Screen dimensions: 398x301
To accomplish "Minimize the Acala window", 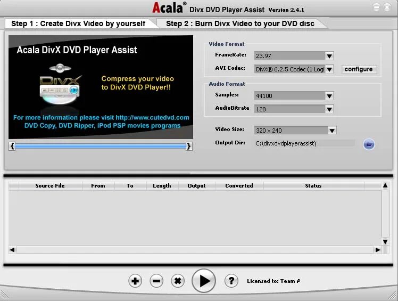I will point(376,7).
